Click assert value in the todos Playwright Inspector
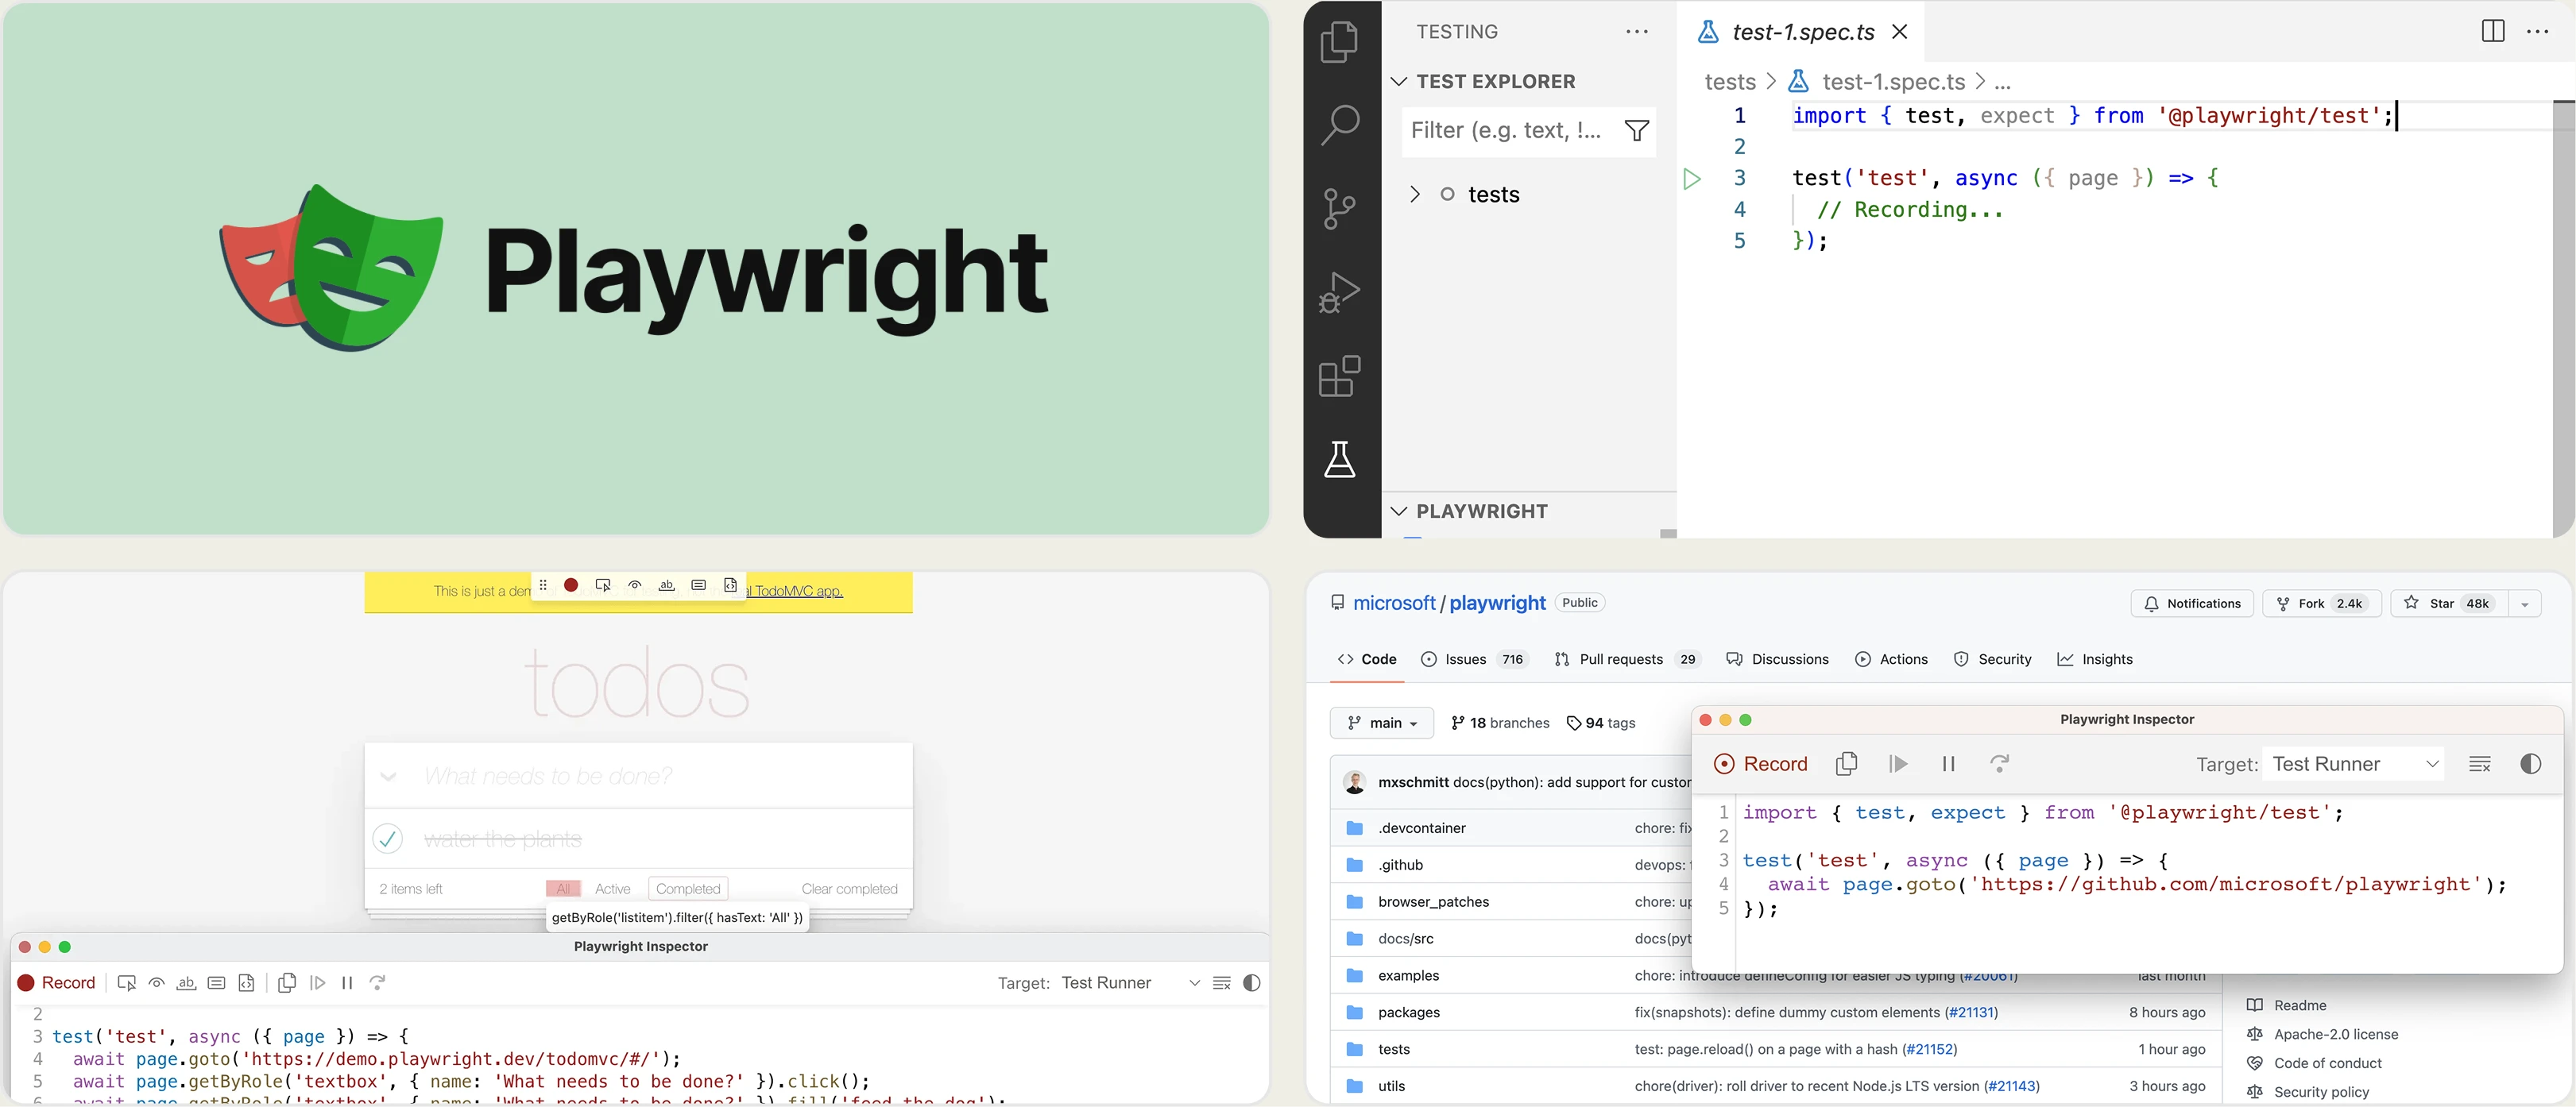Screen dimensions: 2576x1107 click(x=216, y=983)
